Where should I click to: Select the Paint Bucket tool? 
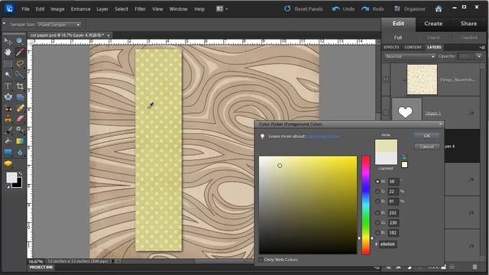(8, 141)
